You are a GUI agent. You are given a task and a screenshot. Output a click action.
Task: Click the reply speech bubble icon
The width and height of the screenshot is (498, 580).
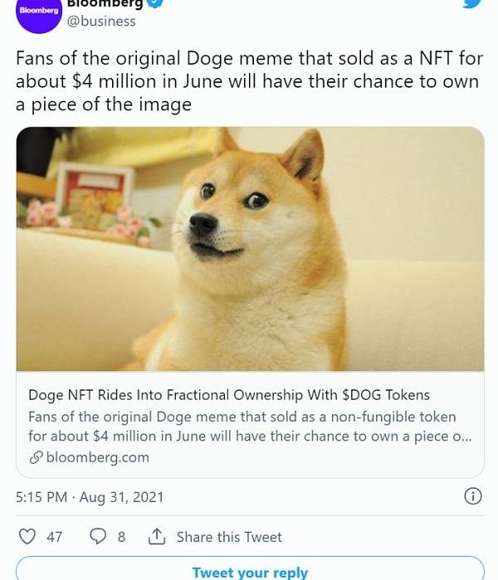98,536
